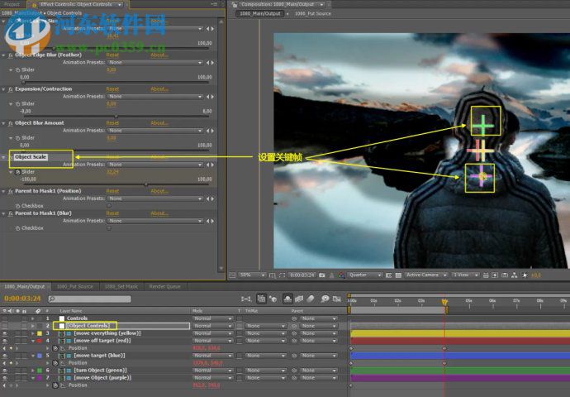Reset exposure icon in viewer

coord(525,275)
